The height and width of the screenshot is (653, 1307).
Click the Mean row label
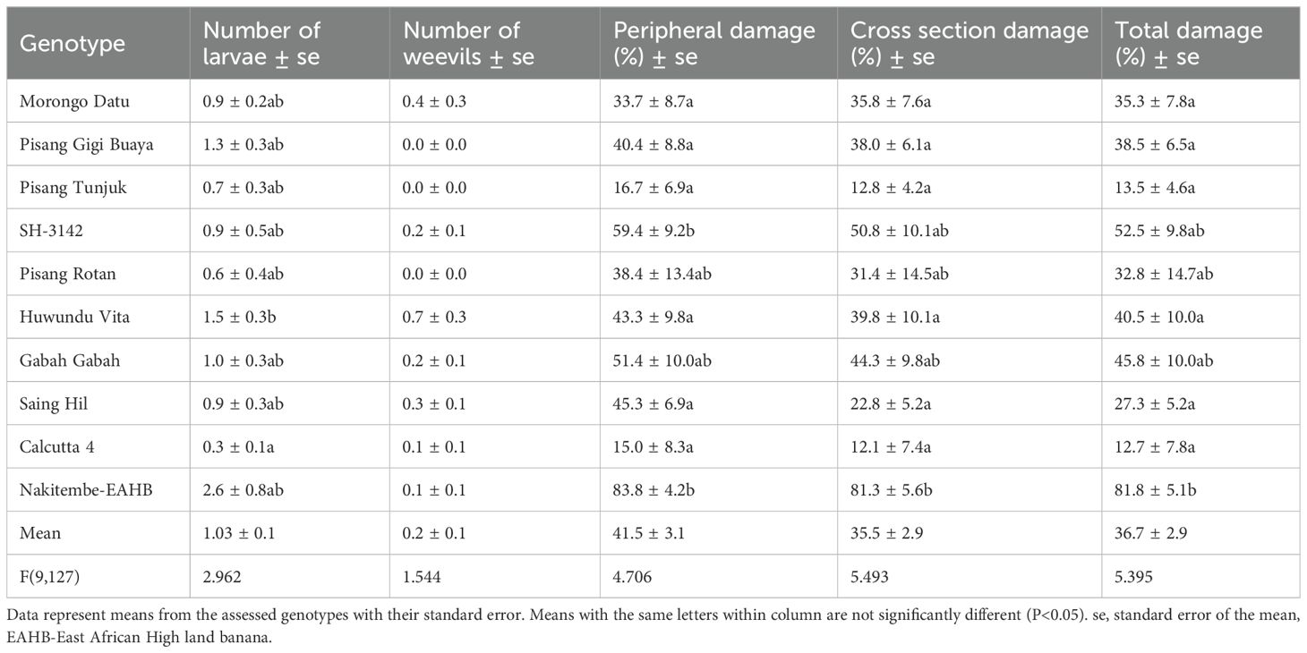(x=40, y=533)
